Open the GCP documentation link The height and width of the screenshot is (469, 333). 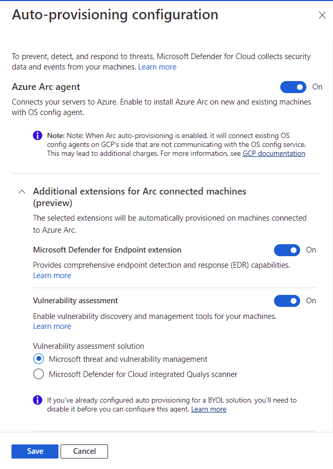coord(273,153)
